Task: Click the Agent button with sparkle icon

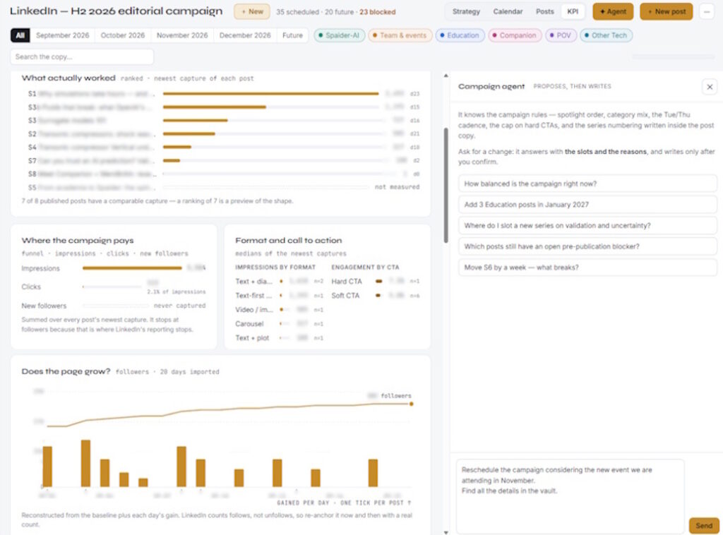Action: coord(613,11)
